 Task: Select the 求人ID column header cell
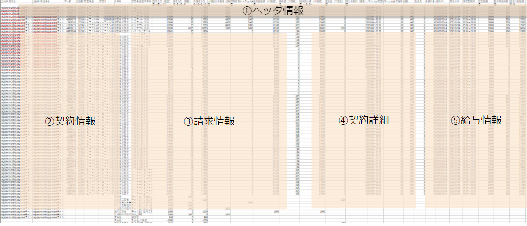(x=70, y=2)
